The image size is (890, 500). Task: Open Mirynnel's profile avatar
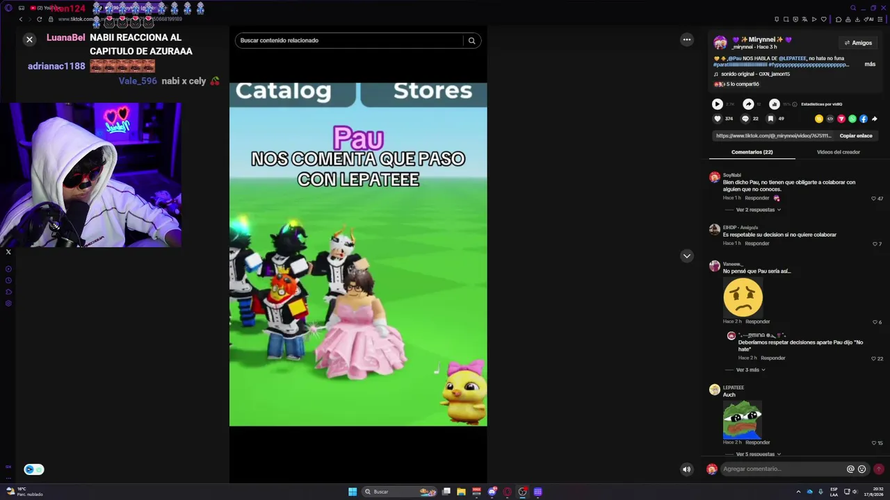click(x=720, y=43)
